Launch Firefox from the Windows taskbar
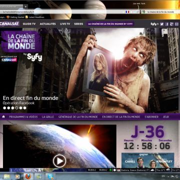180x180 pixels. tap(28, 176)
